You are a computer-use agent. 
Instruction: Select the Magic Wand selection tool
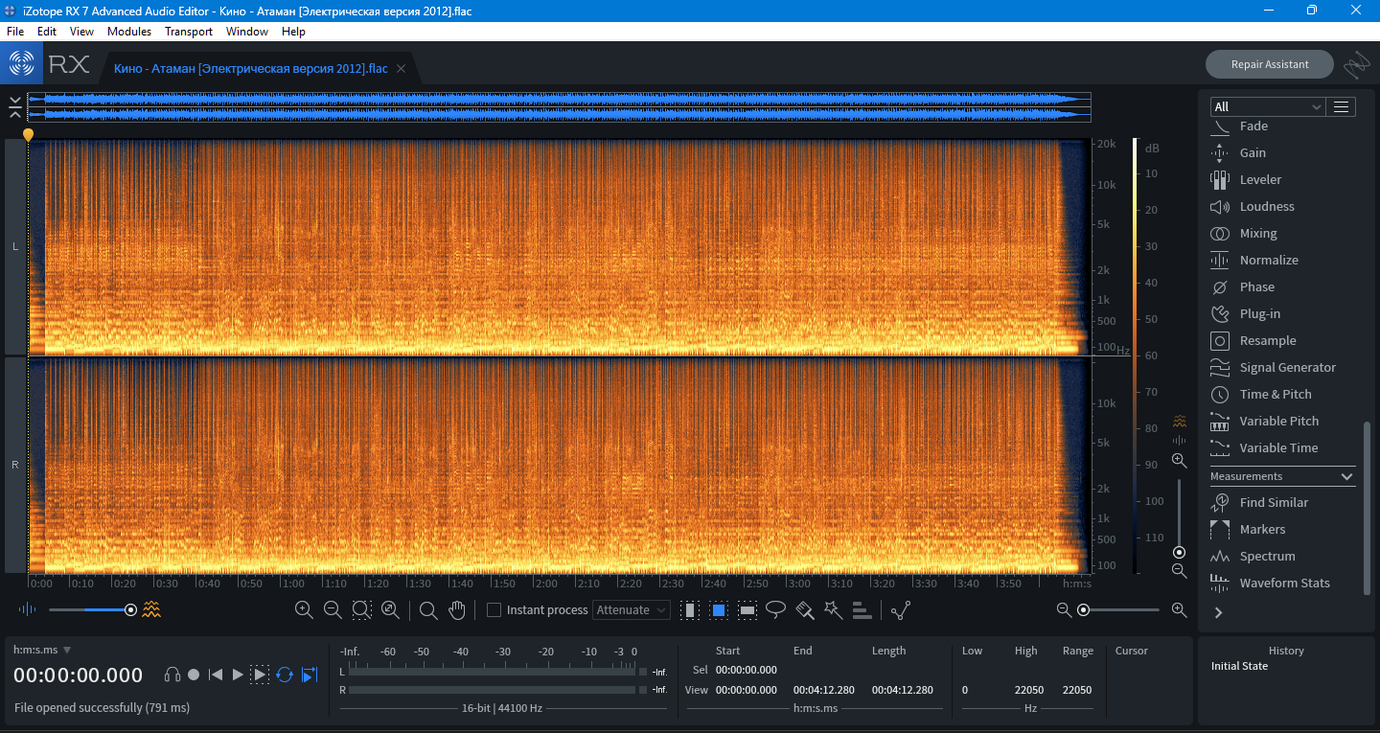(834, 610)
